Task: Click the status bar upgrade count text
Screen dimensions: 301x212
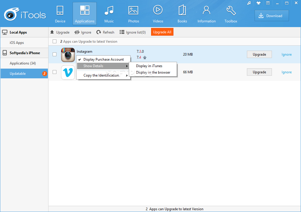Action: point(175,209)
